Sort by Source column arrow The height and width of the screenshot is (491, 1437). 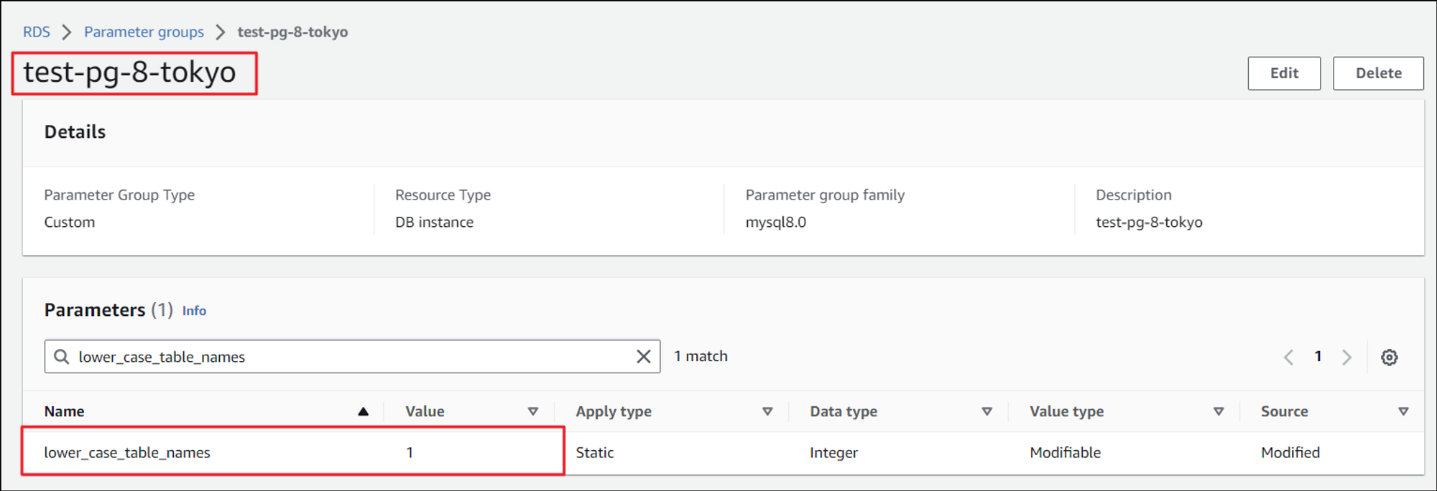point(1403,411)
